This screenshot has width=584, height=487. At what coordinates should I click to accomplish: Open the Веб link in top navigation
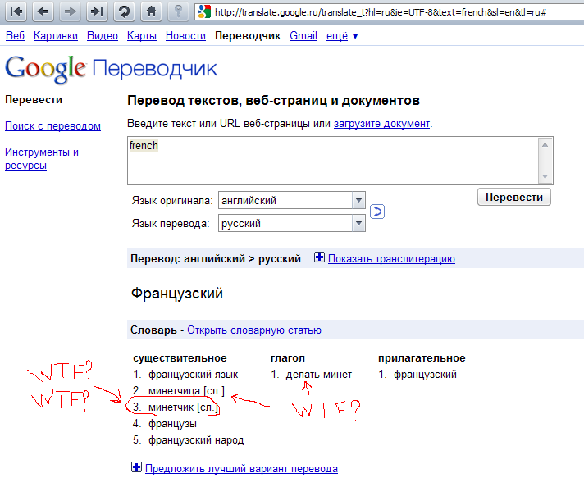pyautogui.click(x=15, y=36)
